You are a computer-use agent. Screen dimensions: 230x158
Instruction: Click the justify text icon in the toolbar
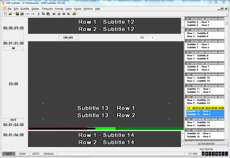click(x=68, y=14)
